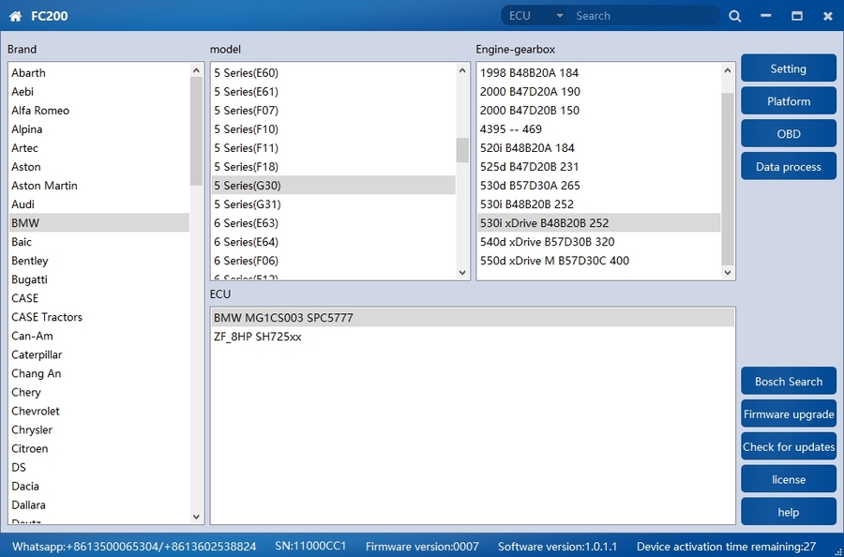This screenshot has width=844, height=557.
Task: Click the Platform button
Action: coord(788,101)
